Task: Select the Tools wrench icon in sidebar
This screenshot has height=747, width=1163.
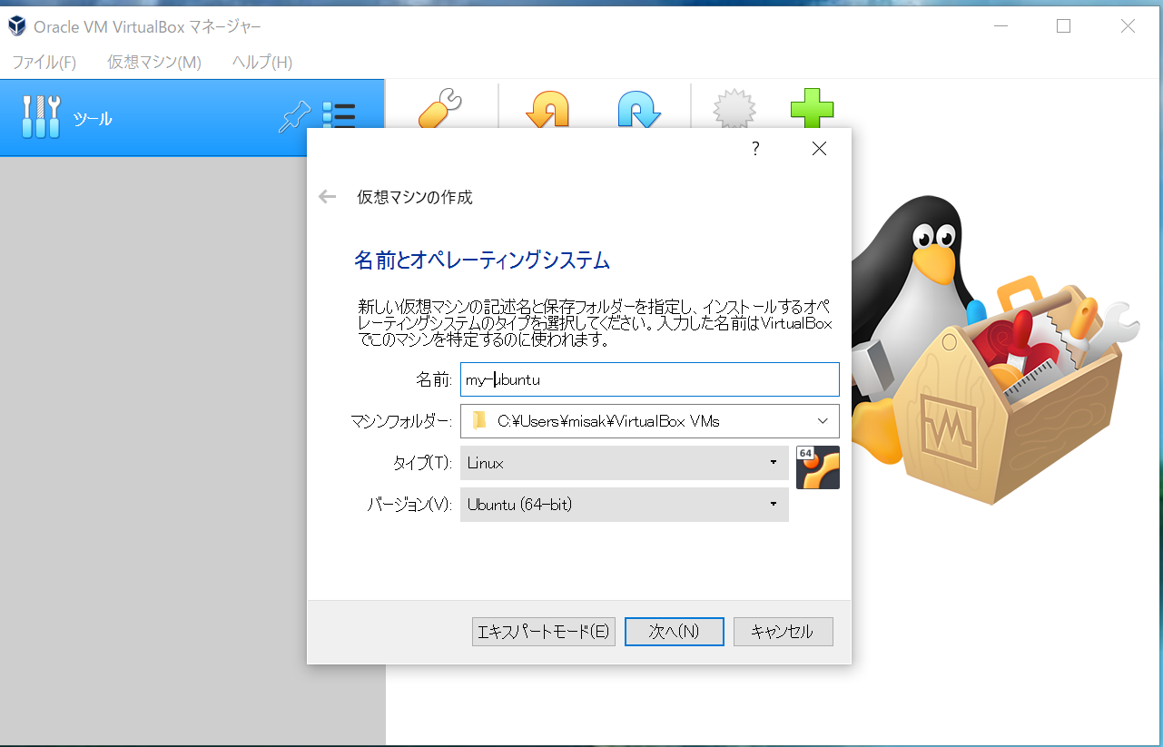Action: click(41, 116)
